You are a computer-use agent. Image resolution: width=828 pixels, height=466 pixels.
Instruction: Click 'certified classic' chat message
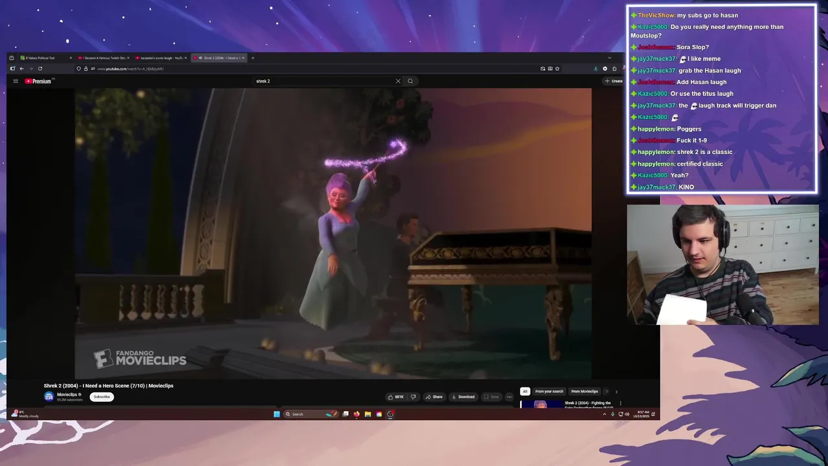[700, 164]
